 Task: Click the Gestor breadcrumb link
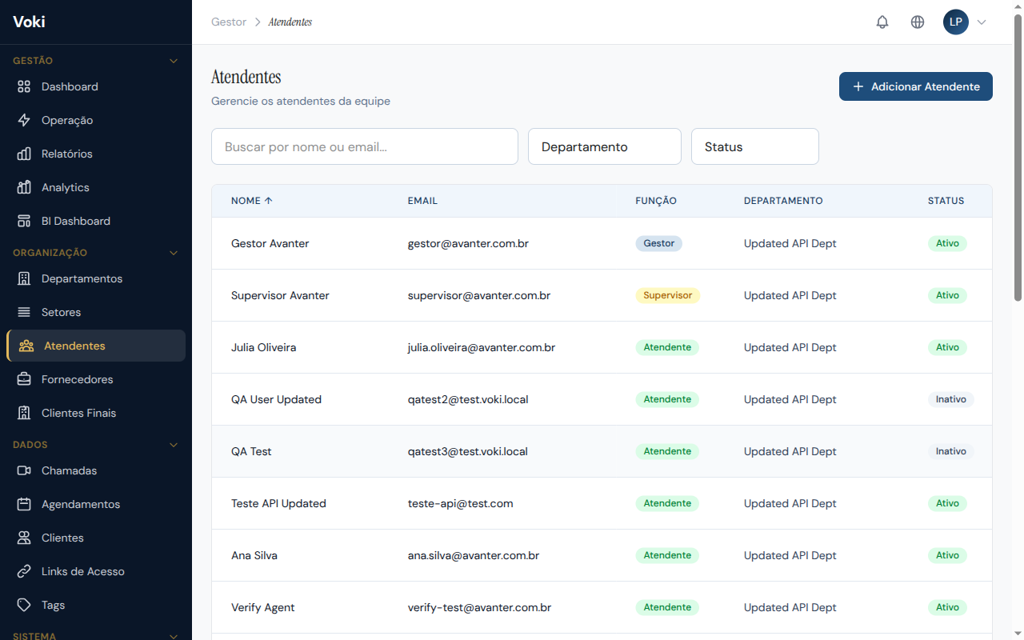229,22
